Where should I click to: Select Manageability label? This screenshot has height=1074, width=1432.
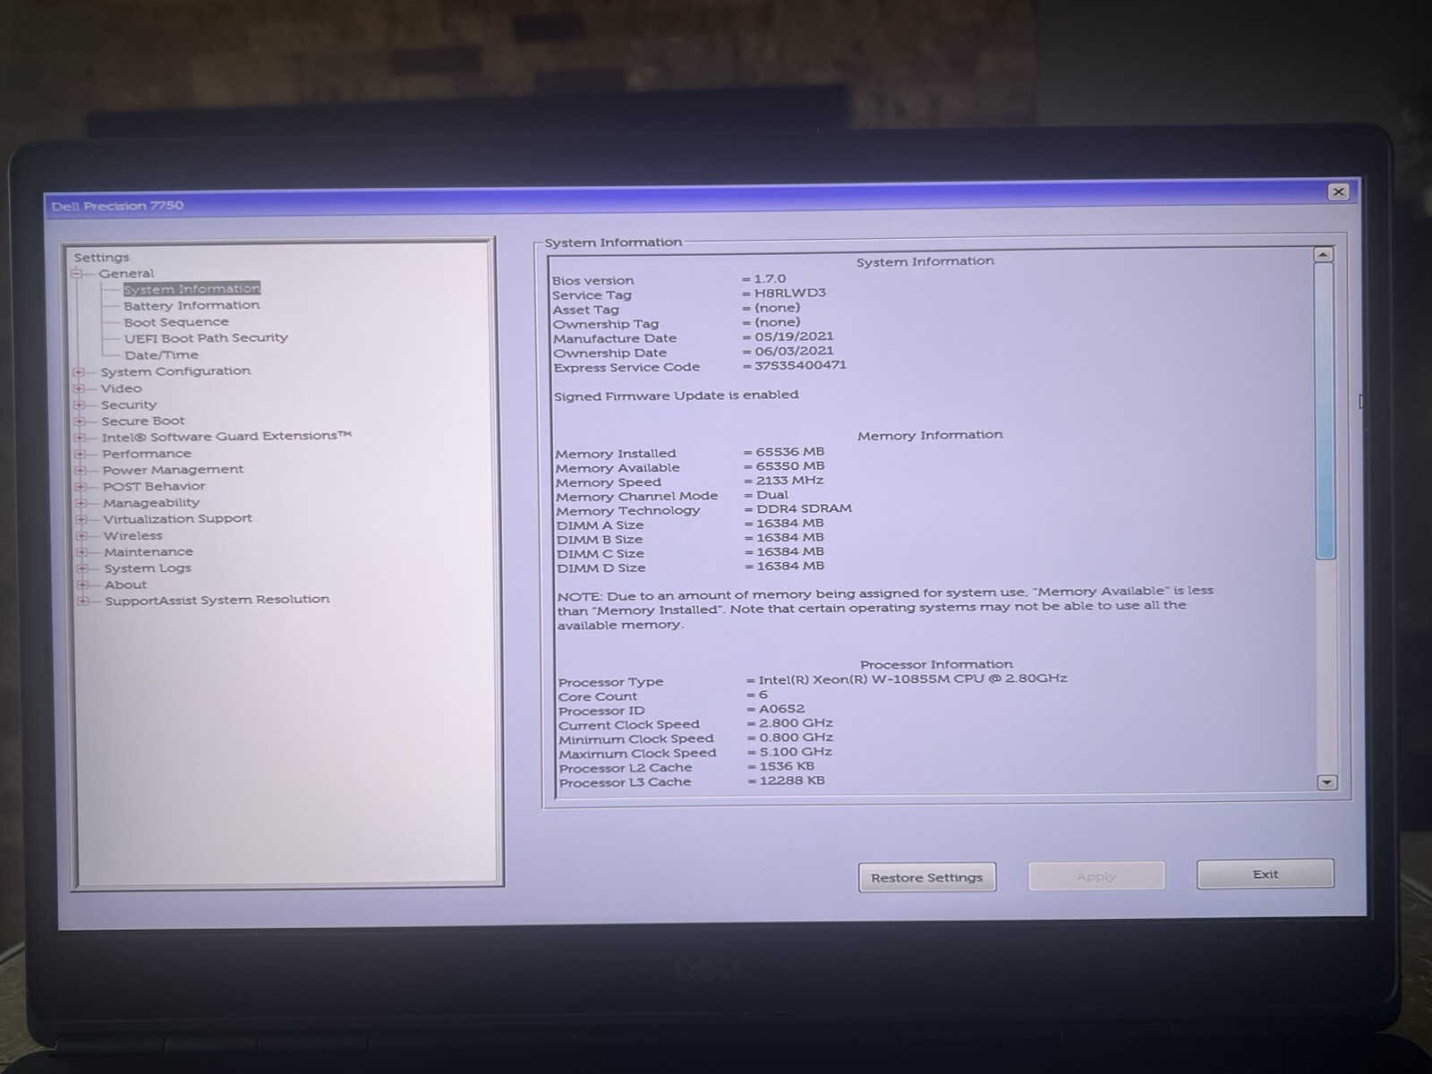pyautogui.click(x=151, y=502)
